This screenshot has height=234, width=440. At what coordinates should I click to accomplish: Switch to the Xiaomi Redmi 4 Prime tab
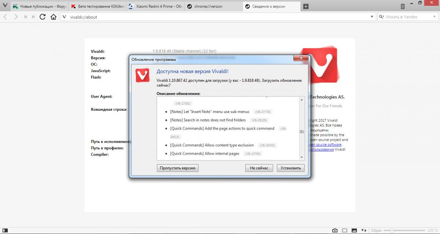[155, 6]
